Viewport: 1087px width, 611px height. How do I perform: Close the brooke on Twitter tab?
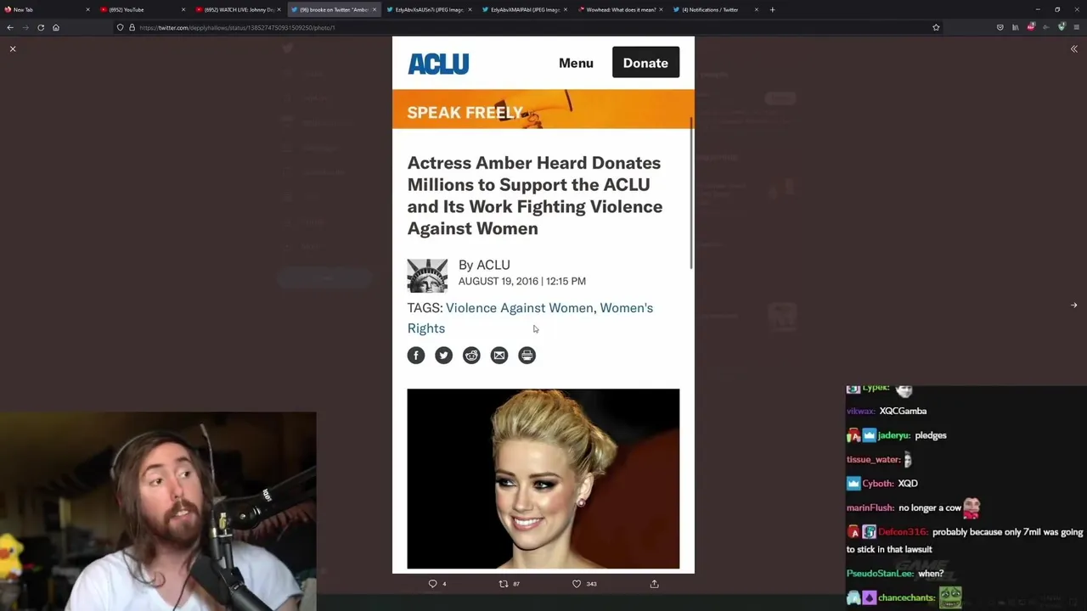click(x=374, y=9)
